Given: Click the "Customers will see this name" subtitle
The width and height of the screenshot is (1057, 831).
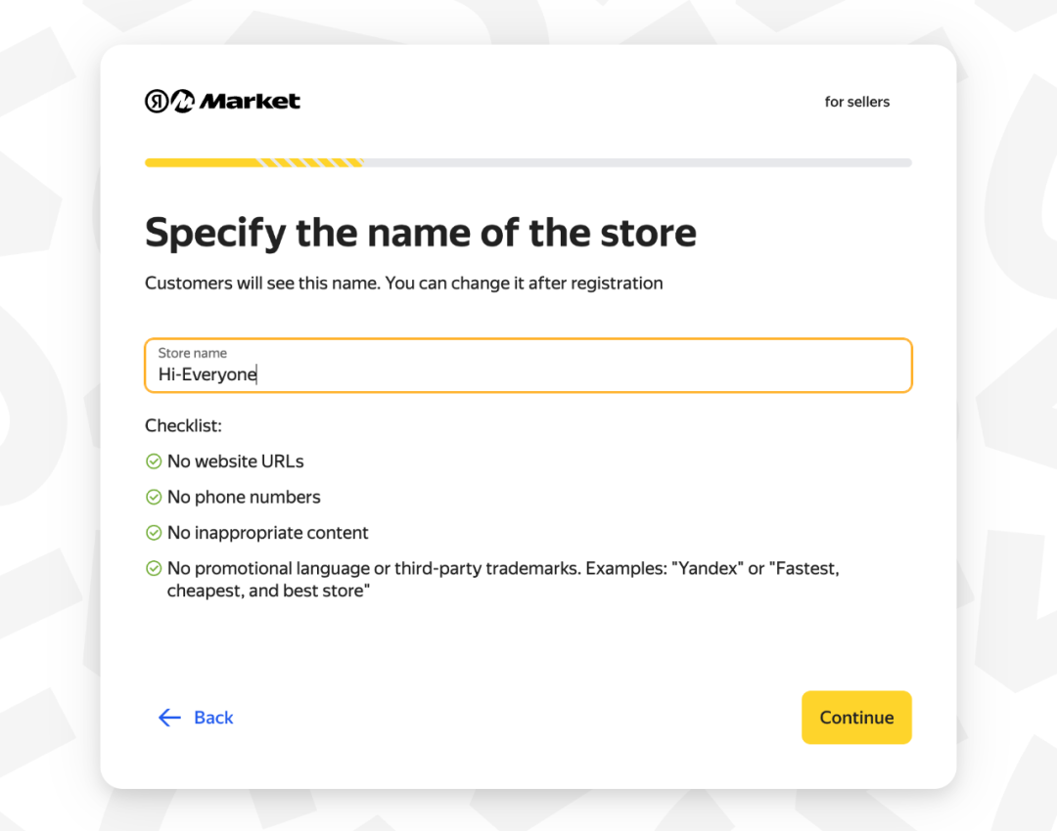Looking at the screenshot, I should [403, 284].
